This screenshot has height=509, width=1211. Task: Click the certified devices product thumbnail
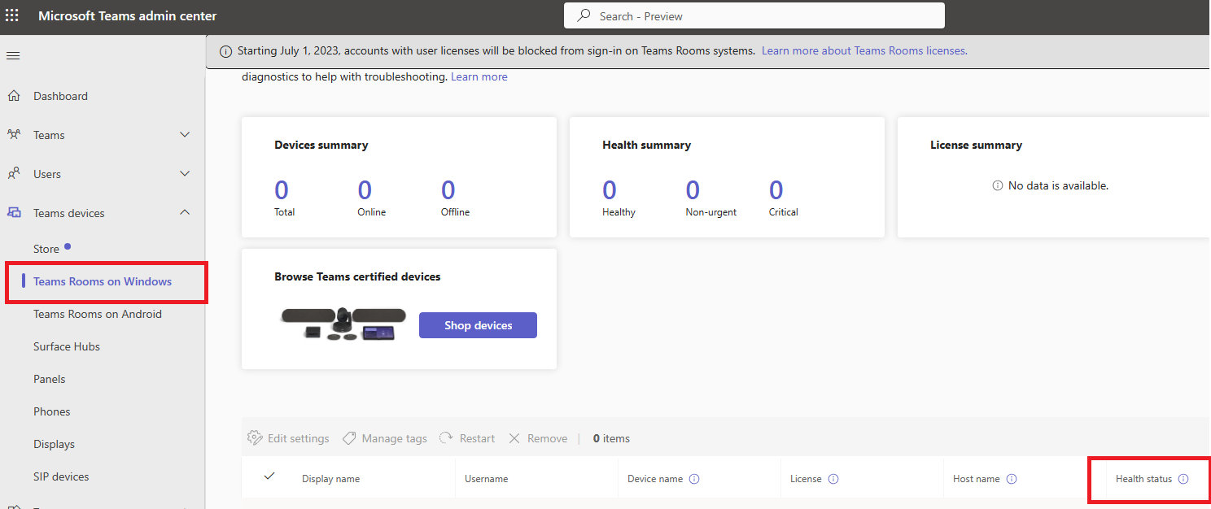(x=343, y=324)
